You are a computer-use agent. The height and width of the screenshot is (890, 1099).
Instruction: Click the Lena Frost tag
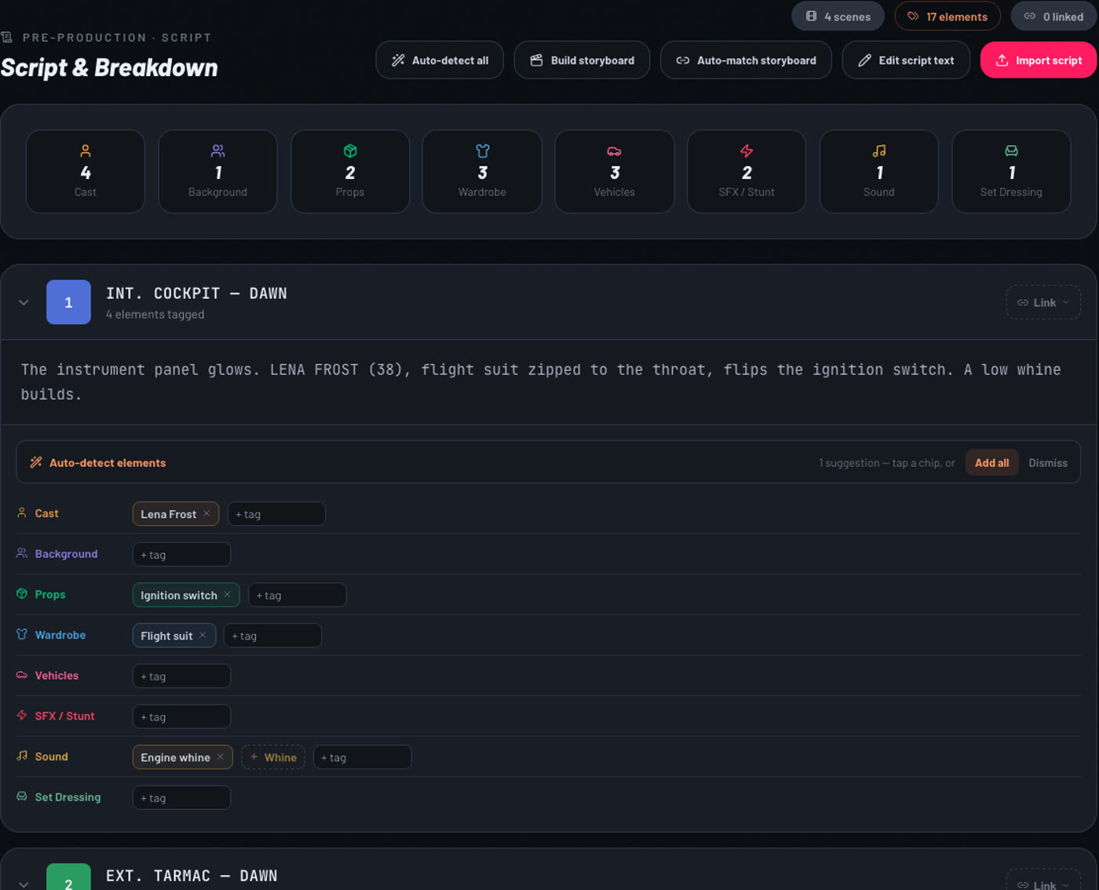(176, 513)
